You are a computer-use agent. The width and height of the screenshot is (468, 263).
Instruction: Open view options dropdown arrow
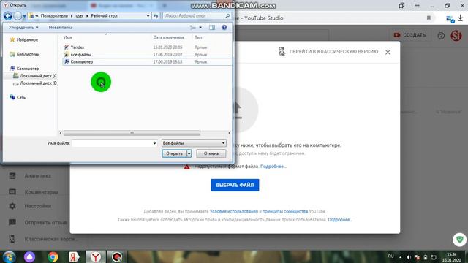pyautogui.click(x=200, y=28)
